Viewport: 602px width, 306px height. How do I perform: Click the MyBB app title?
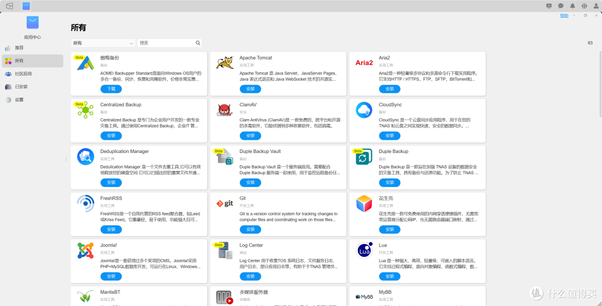click(385, 292)
